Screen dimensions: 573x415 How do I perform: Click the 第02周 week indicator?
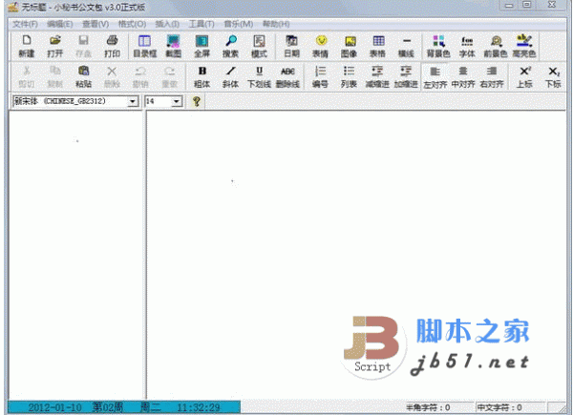pyautogui.click(x=107, y=407)
